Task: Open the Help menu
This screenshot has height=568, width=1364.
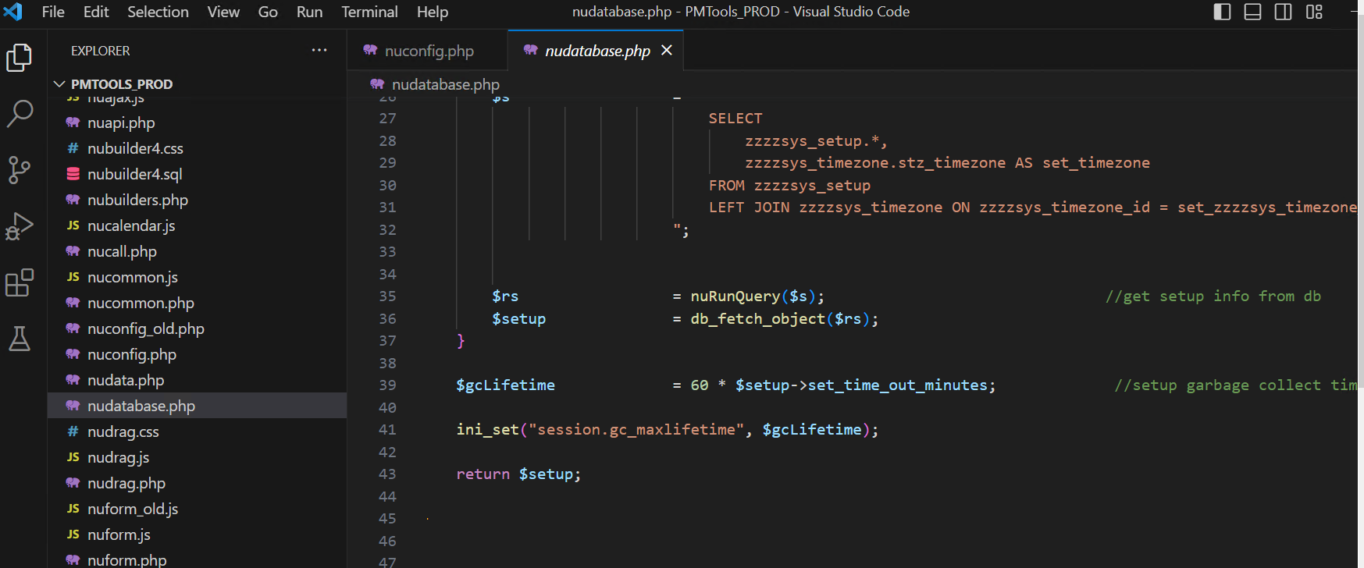Action: pos(433,12)
